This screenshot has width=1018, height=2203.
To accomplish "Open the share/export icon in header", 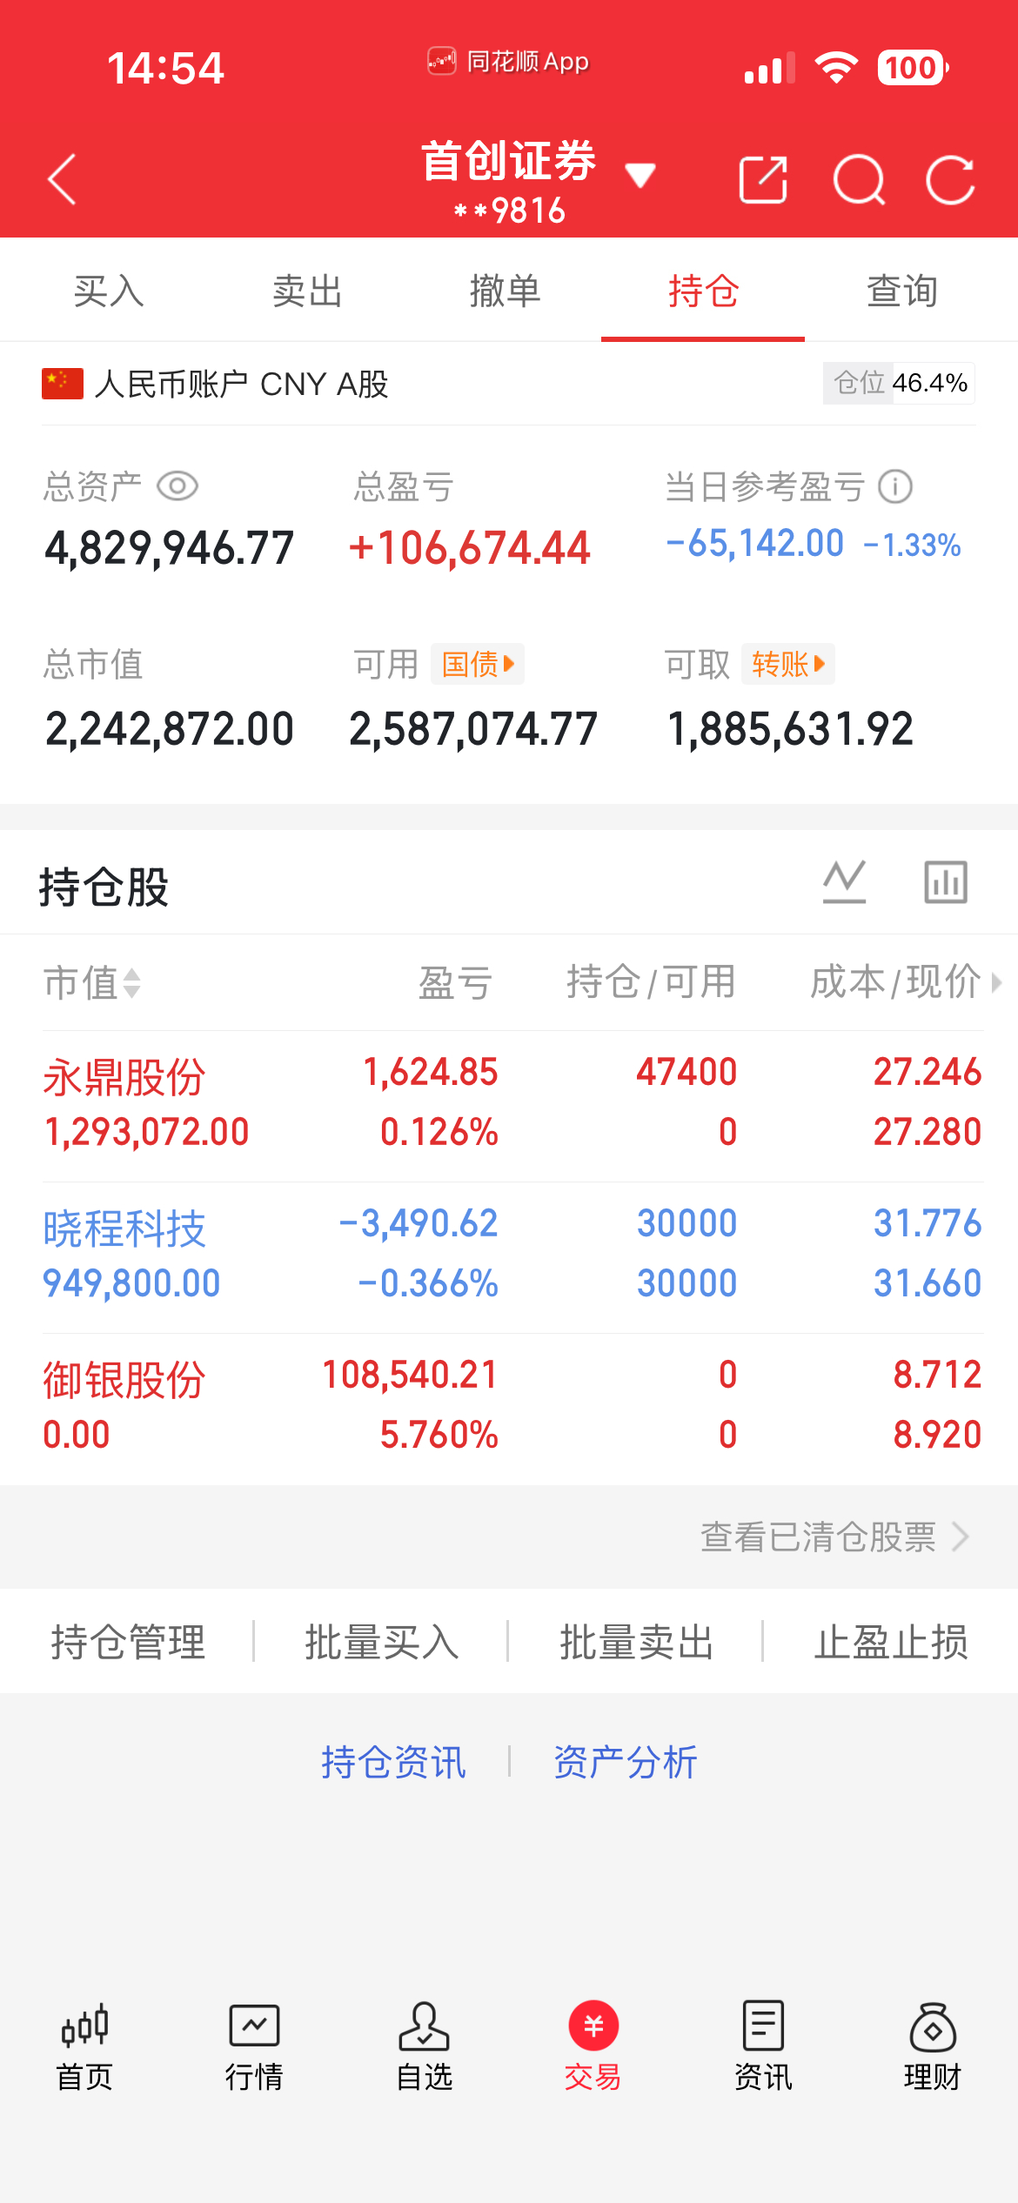I will 763,180.
